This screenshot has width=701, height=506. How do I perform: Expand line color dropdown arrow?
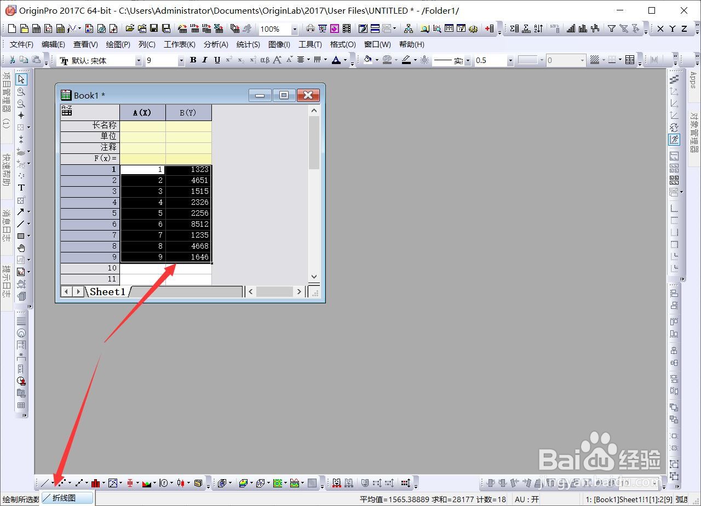point(416,61)
